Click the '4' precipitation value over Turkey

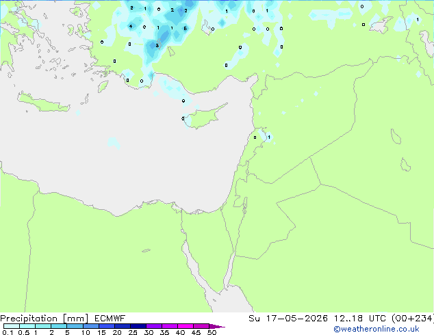131,27
